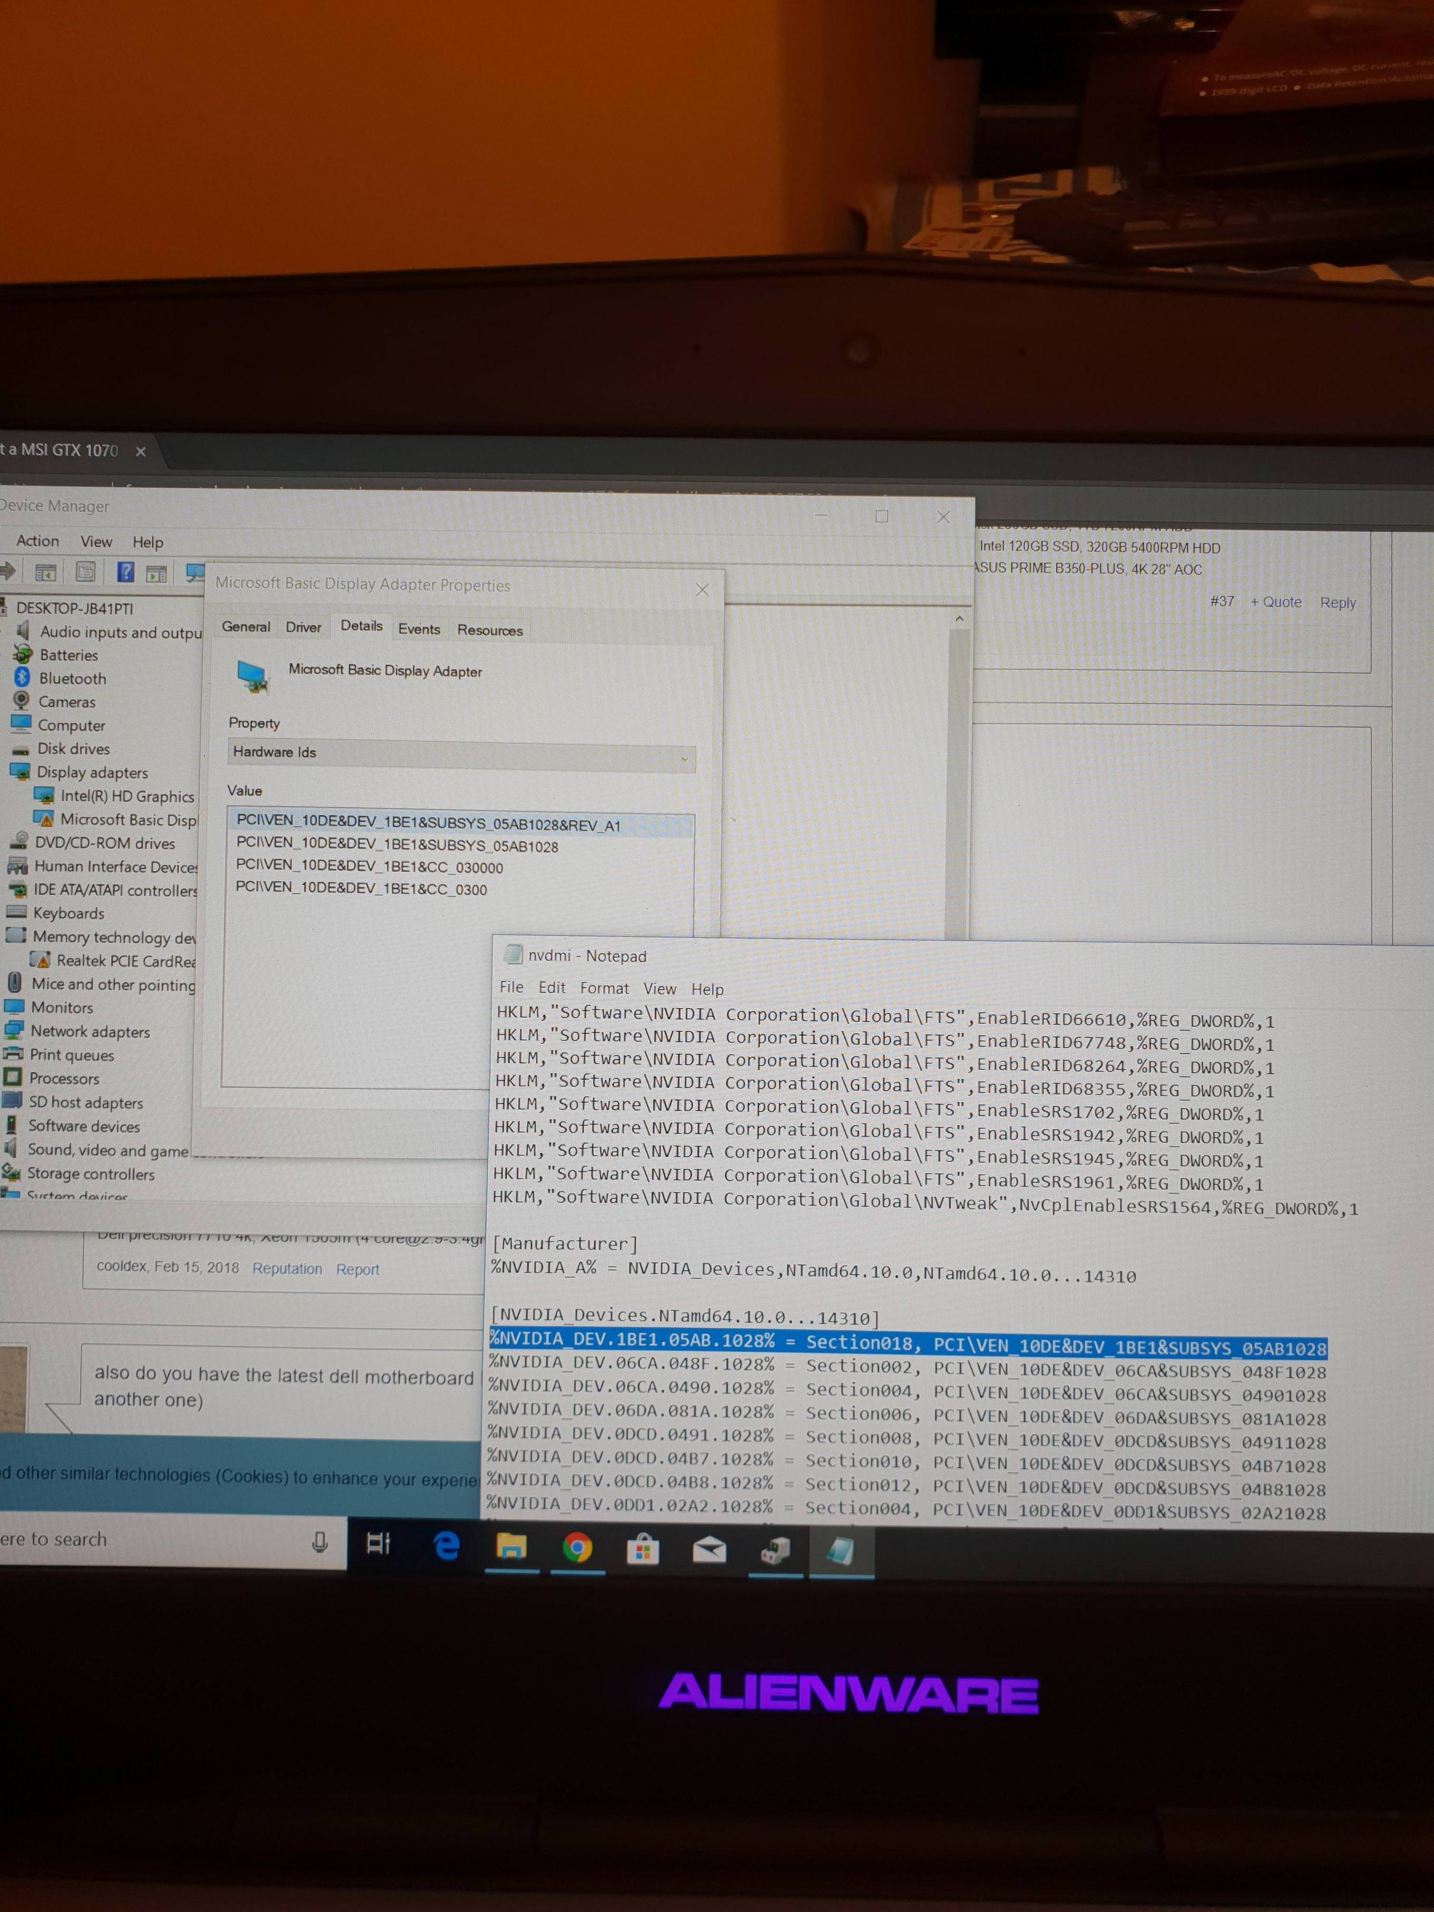The width and height of the screenshot is (1434, 1912).
Task: Select the Storage controllers tree node
Action: (91, 1174)
